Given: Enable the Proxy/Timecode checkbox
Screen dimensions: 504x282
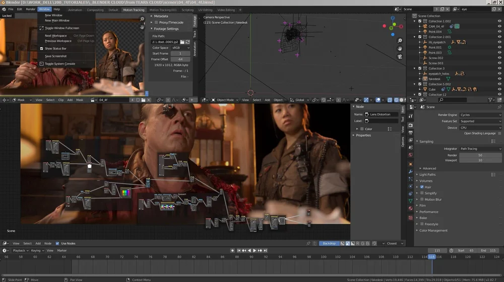Looking at the screenshot, I should click(156, 23).
